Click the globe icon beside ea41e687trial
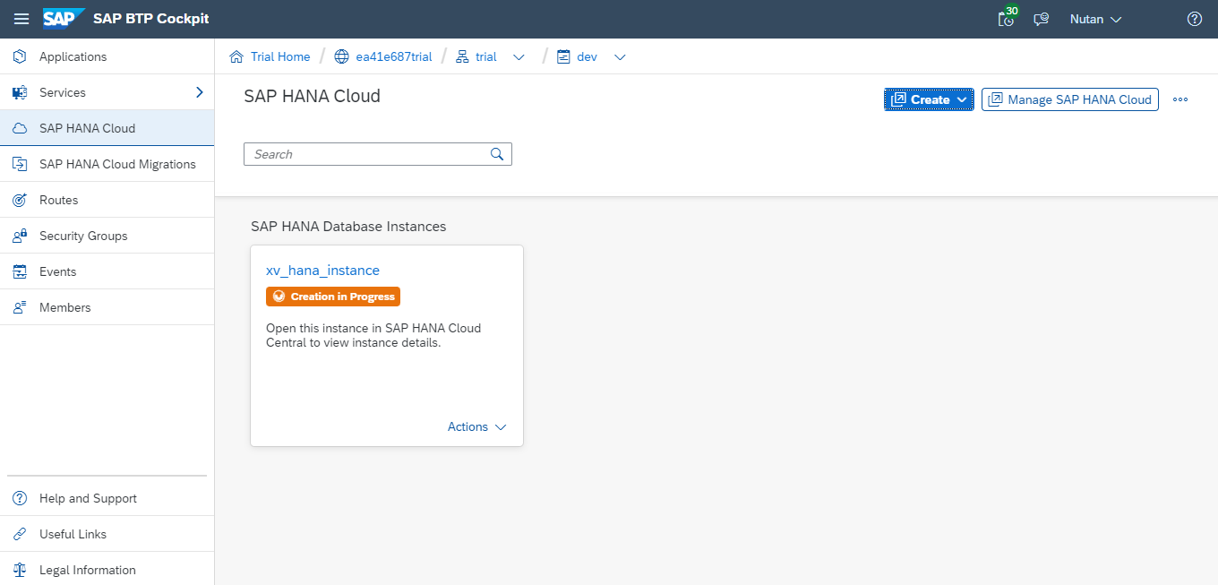 click(x=341, y=56)
